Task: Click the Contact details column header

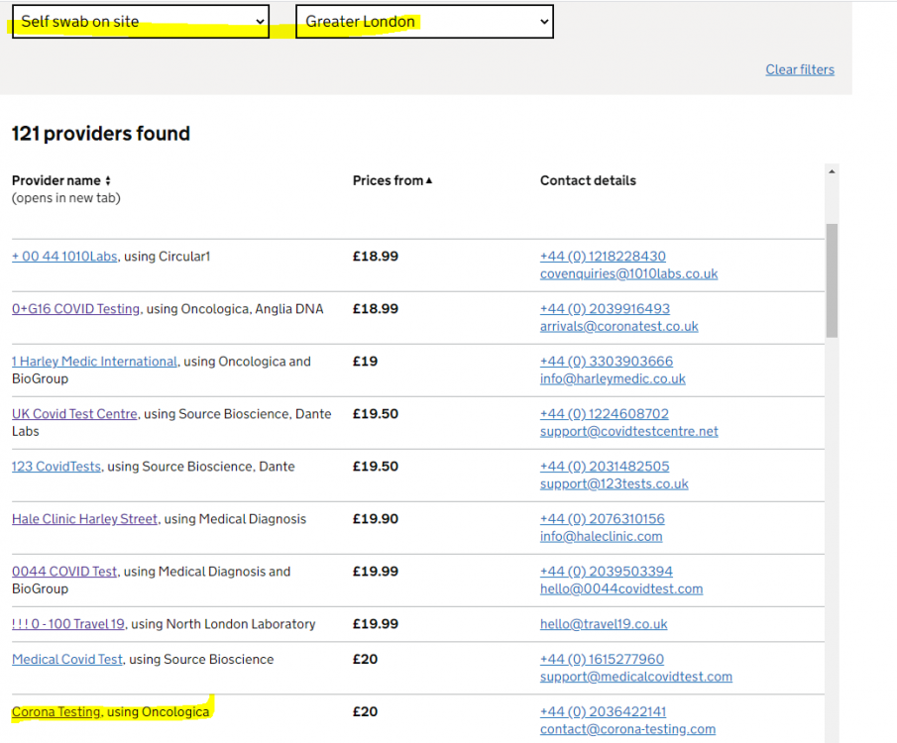Action: point(588,180)
